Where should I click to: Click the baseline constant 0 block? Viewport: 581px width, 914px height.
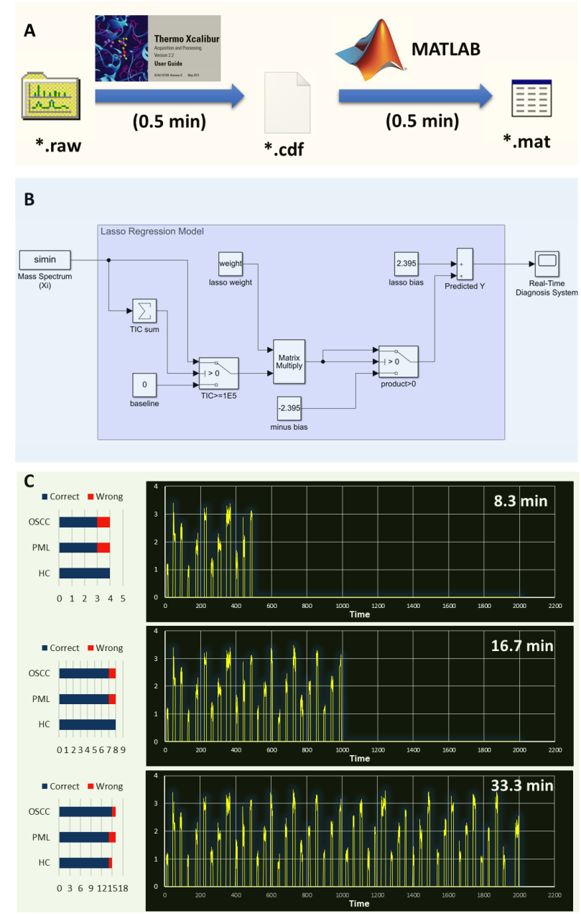144,384
